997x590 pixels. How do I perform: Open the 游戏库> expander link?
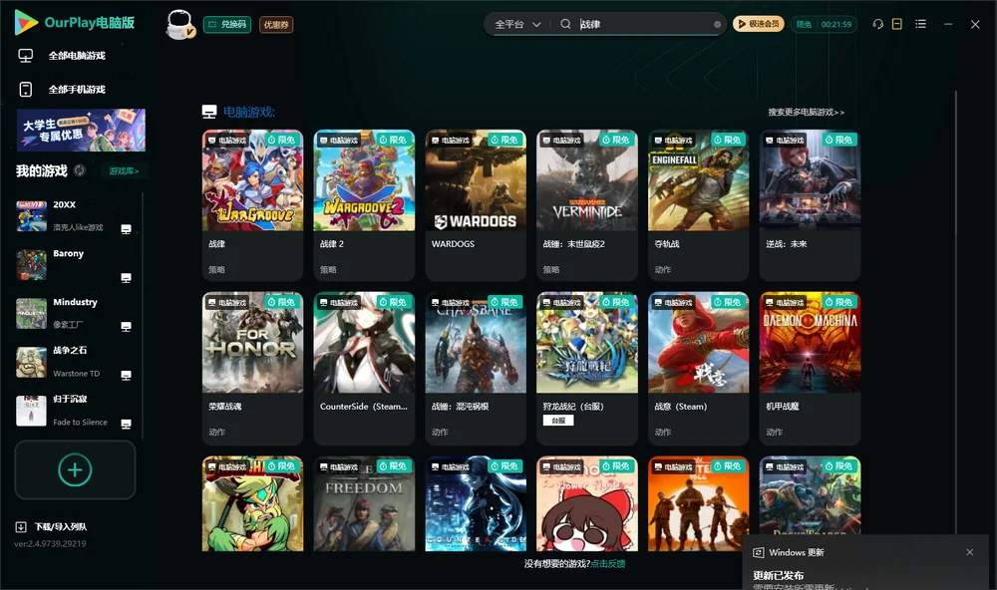(124, 171)
